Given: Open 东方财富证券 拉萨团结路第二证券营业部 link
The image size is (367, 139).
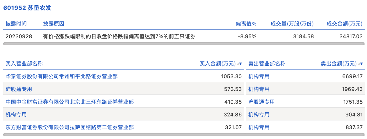Looking at the screenshot, I should pyautogui.click(x=70, y=127).
